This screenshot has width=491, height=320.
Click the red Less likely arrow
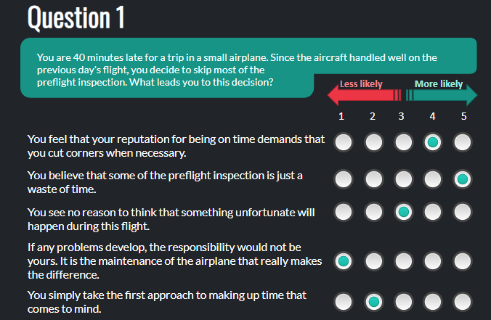pyautogui.click(x=365, y=95)
